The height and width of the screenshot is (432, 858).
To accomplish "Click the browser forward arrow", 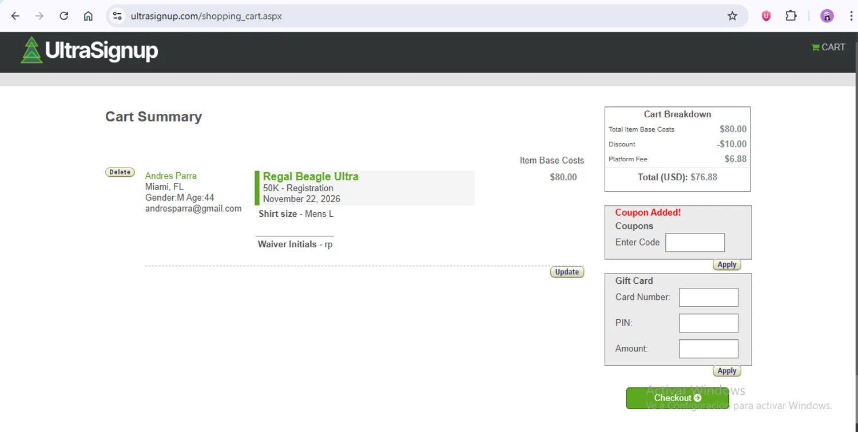I will point(39,16).
